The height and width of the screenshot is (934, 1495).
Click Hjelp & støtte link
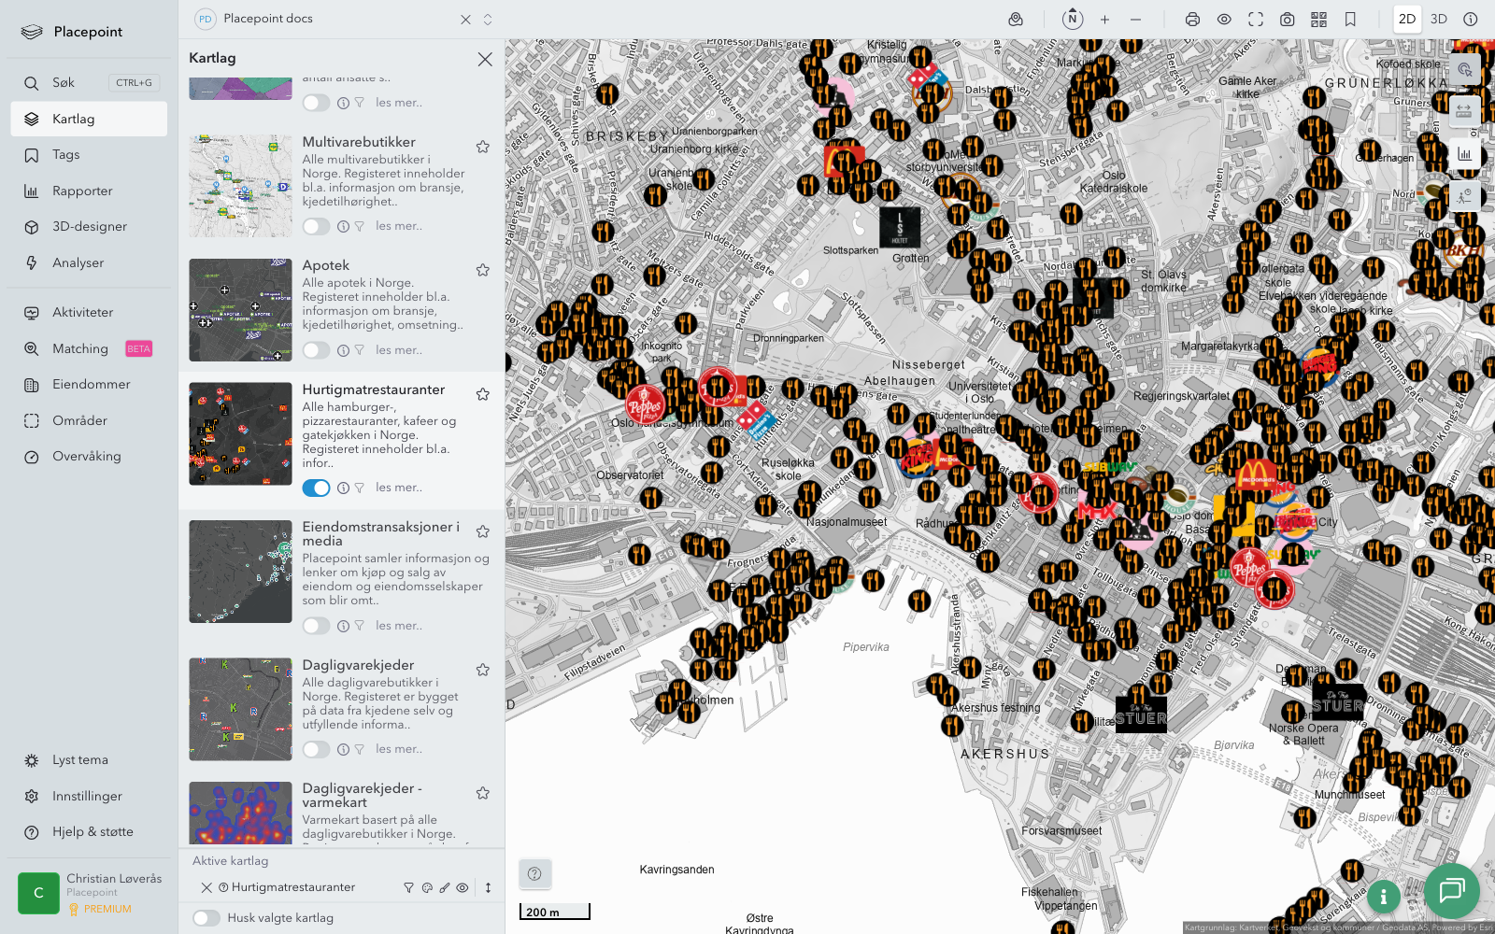(x=93, y=832)
